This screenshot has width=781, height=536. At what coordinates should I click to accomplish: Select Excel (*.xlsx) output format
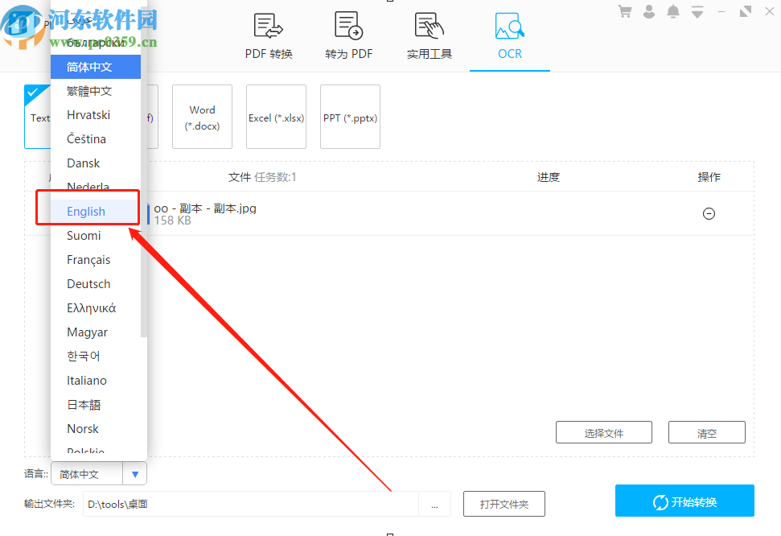(x=276, y=117)
